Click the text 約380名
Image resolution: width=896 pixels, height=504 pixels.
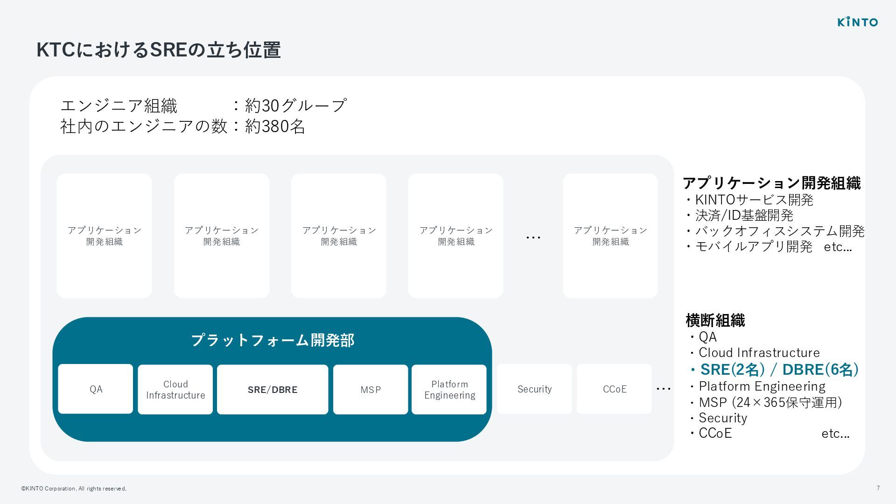[275, 126]
